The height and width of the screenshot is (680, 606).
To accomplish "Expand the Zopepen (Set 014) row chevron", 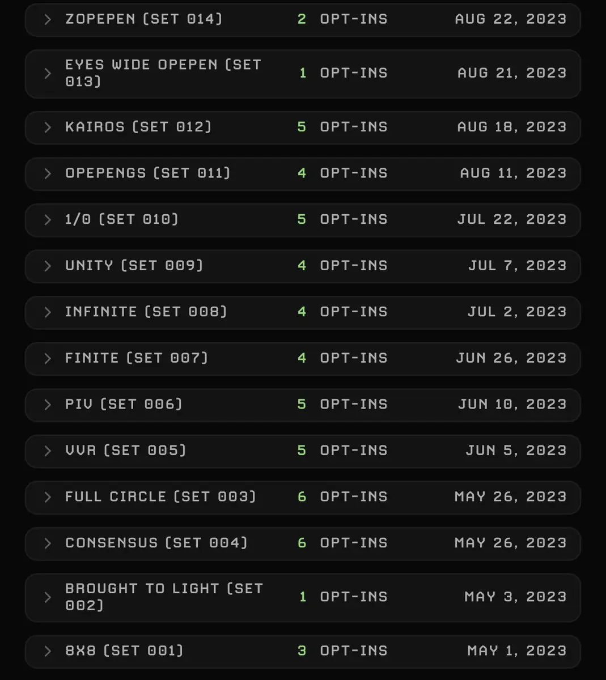I will [48, 20].
